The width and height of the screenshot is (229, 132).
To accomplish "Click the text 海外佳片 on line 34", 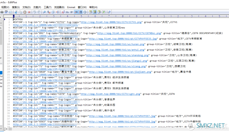I will (110, 110).
